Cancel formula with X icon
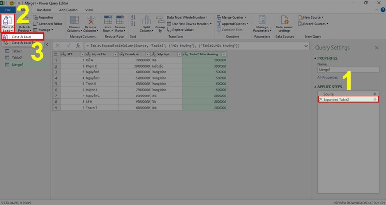Image resolution: width=386 pixels, height=205 pixels. pos(58,46)
